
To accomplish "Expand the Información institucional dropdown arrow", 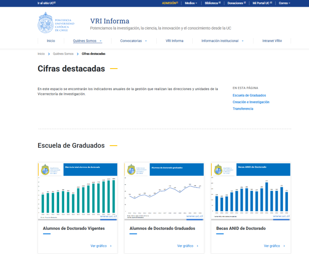I will point(243,41).
